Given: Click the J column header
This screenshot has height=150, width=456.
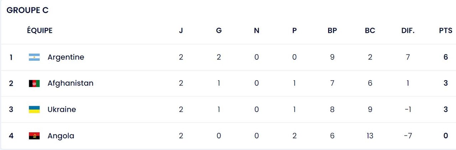Looking at the screenshot, I should point(181,31).
